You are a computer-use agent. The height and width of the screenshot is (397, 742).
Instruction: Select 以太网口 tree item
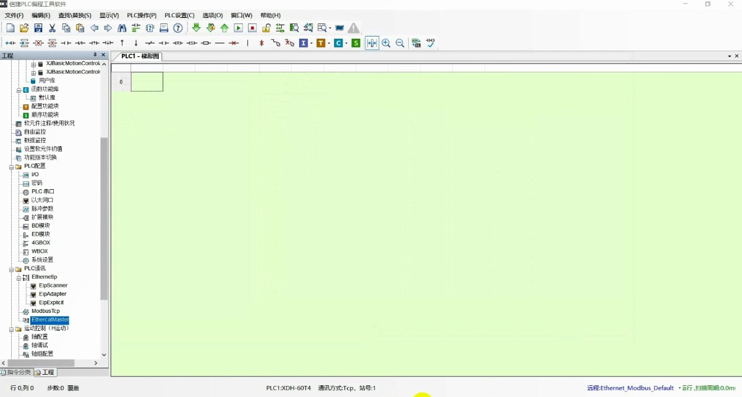(42, 200)
